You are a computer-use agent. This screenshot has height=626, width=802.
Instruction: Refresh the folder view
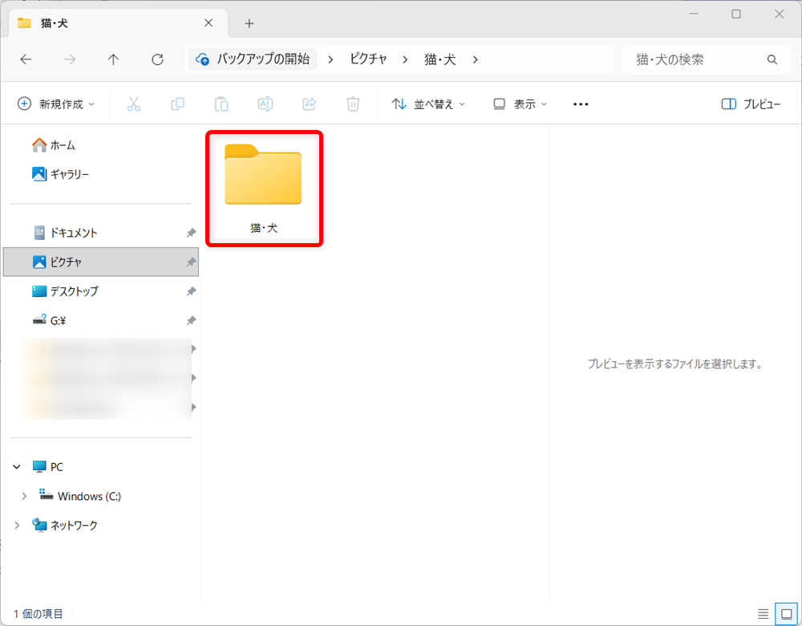157,59
